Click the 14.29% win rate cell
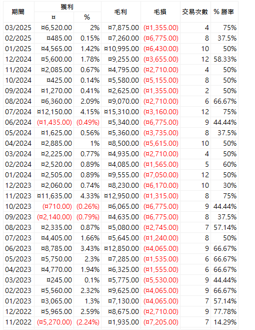This screenshot has width=255, height=330. pyautogui.click(x=224, y=322)
